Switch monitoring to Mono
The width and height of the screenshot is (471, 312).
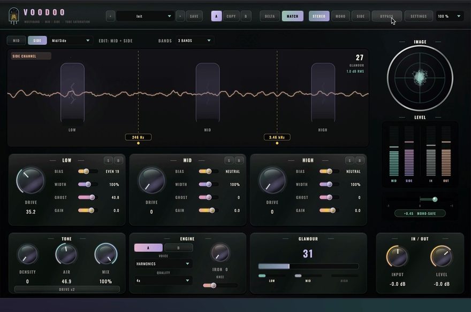[x=340, y=16]
